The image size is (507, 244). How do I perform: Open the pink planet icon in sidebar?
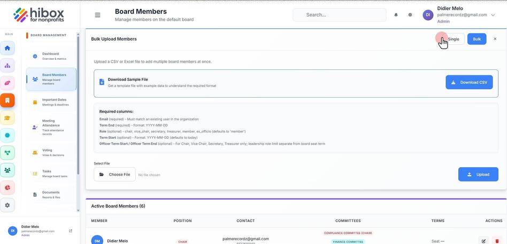coord(7,83)
